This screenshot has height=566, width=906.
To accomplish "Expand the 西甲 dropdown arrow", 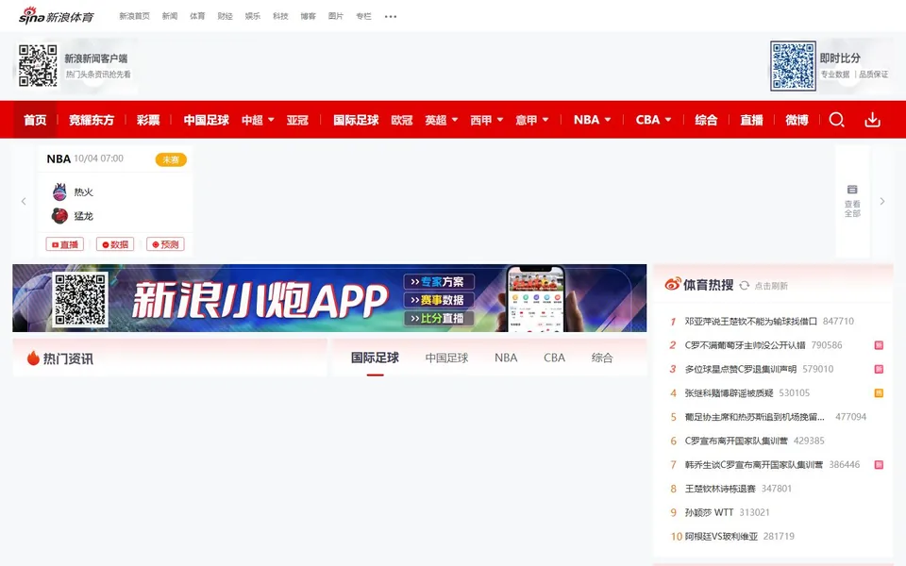I will pos(500,120).
